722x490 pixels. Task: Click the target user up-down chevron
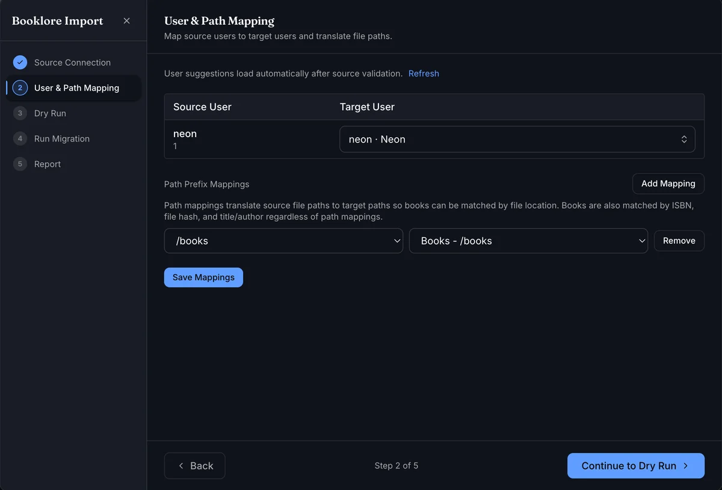coord(684,139)
